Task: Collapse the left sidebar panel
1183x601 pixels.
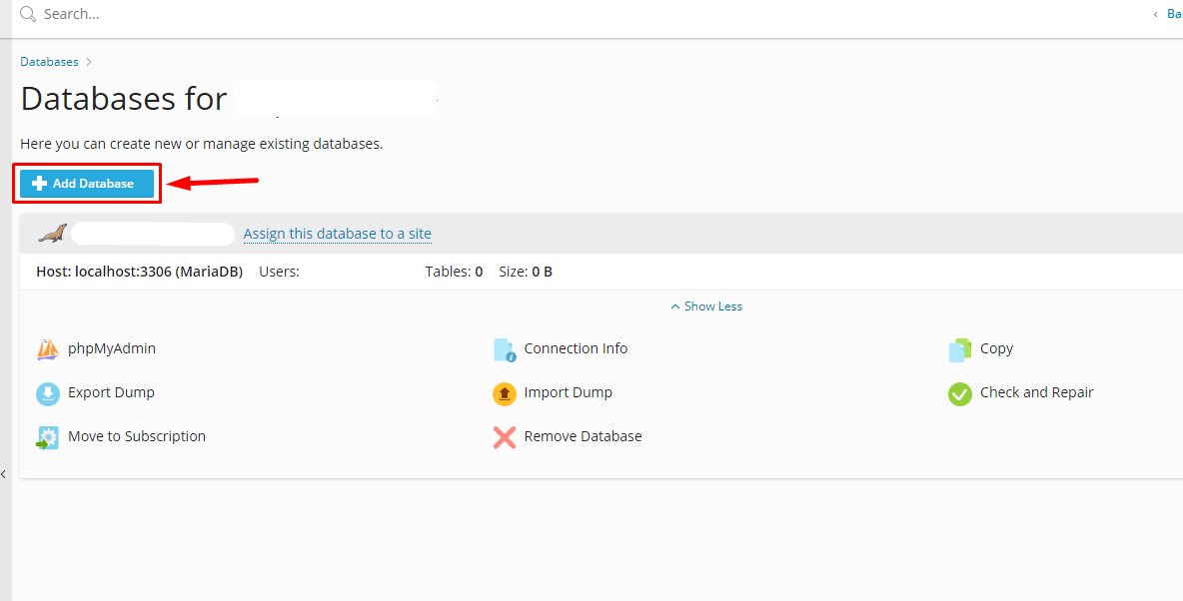Action: (x=5, y=473)
